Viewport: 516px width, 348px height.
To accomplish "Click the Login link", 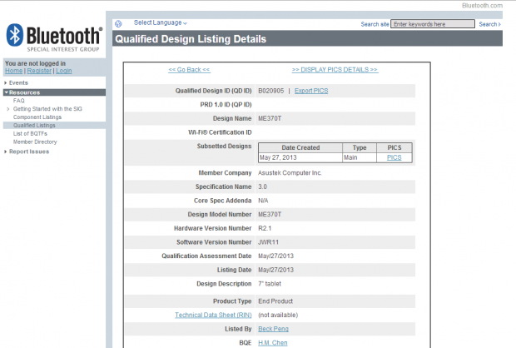I will (x=64, y=71).
